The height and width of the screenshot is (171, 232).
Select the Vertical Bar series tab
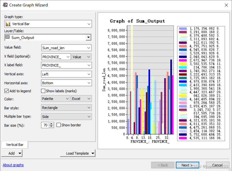[15, 145]
